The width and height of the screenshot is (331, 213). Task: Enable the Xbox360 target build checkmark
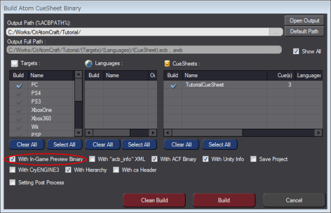tap(19, 119)
